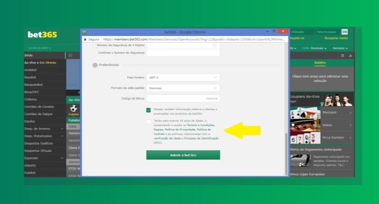Screen dimensions: 379x204
Task: Select Corridas de Cavalos in the sidebar
Action: coord(44,107)
